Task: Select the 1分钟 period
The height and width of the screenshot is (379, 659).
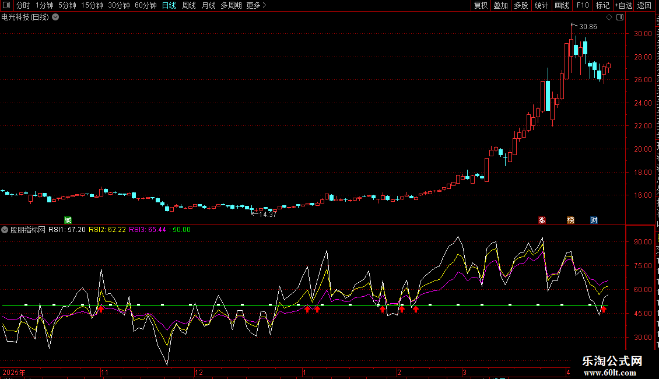Action: [44, 5]
